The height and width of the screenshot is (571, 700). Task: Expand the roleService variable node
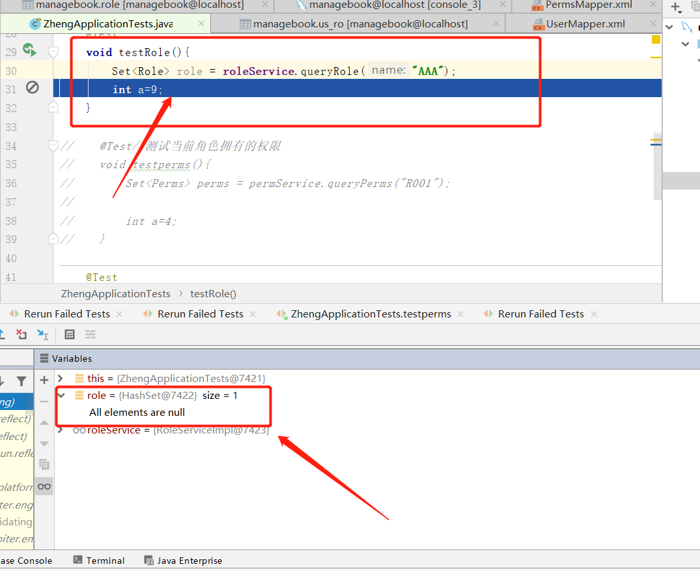click(61, 430)
